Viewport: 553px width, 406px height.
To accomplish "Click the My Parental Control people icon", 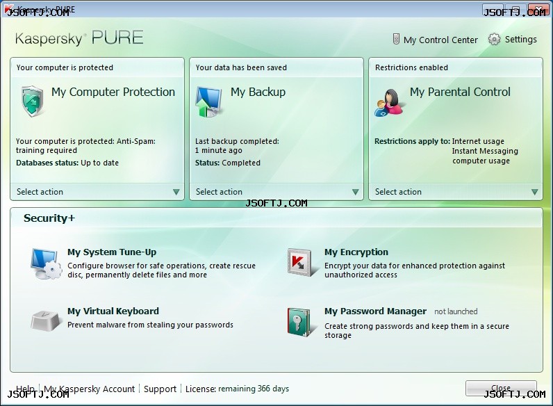I will click(389, 102).
